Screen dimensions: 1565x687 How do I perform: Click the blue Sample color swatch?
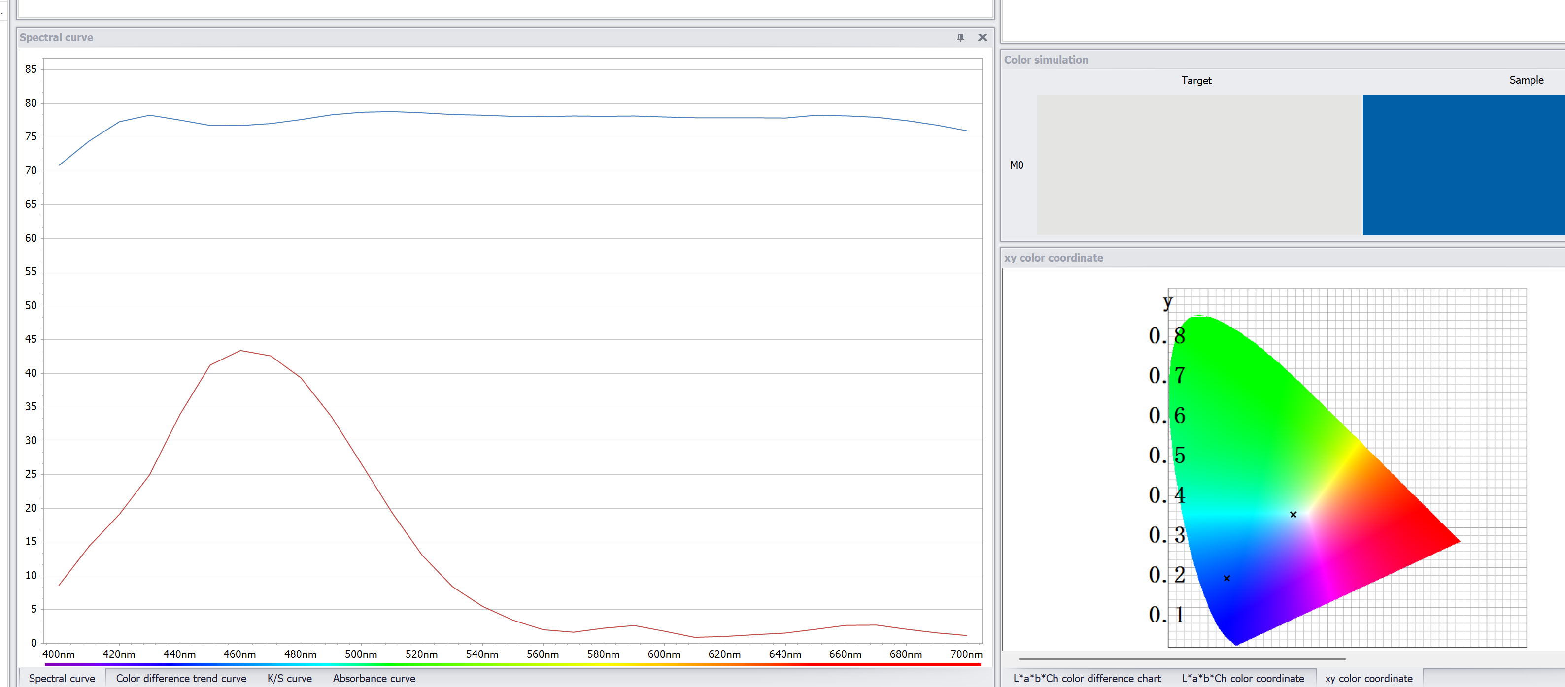click(1463, 164)
